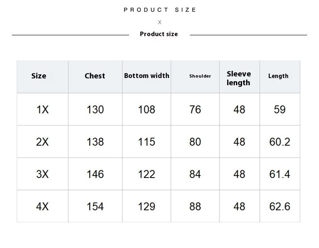Select chest value 154
This screenshot has height=248, width=319.
pyautogui.click(x=95, y=207)
